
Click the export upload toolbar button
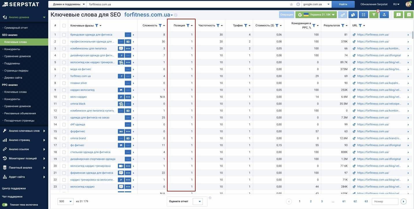tap(384, 15)
